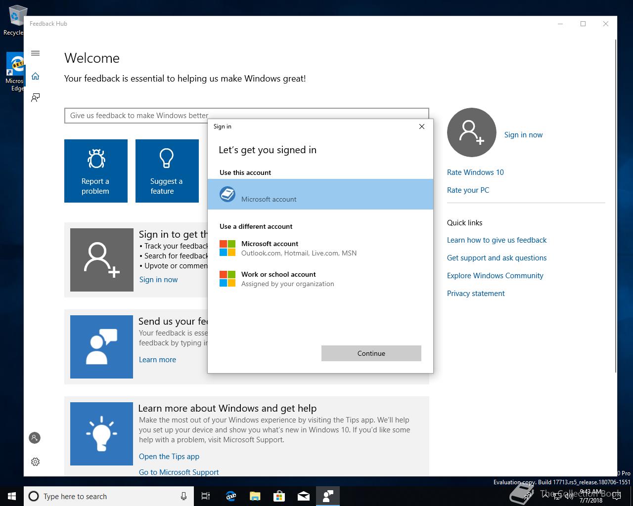Click Open the Tips app link

point(169,457)
